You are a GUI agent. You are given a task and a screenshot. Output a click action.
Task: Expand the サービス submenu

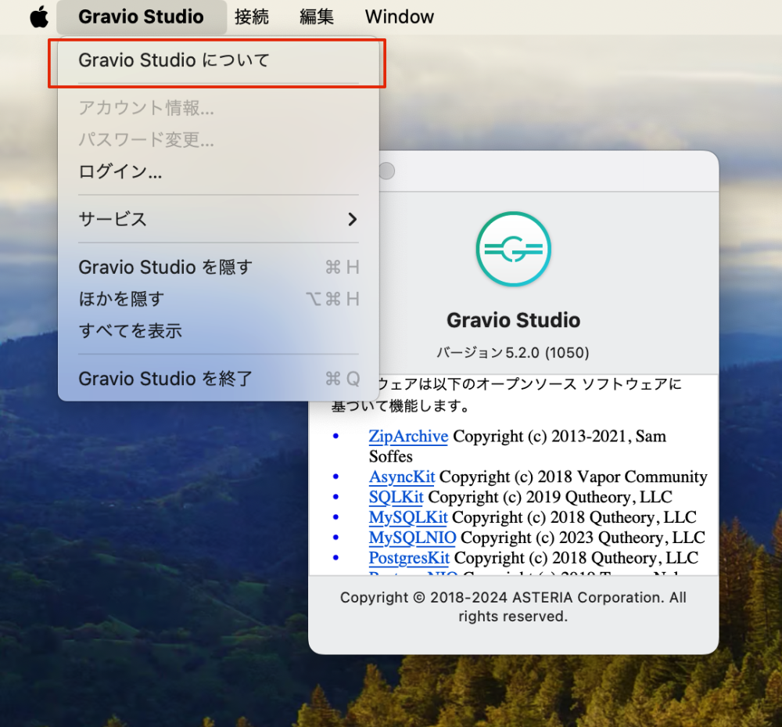click(218, 219)
